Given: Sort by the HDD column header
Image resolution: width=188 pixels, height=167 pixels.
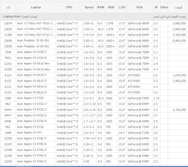Looking at the screenshot, I should tap(111, 7).
